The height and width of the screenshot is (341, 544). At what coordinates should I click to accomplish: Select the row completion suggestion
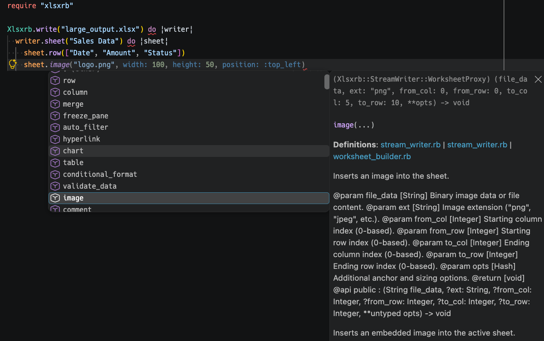pos(189,80)
